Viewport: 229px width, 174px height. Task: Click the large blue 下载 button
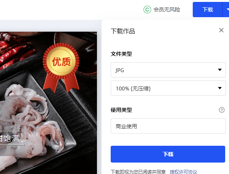[x=168, y=154]
